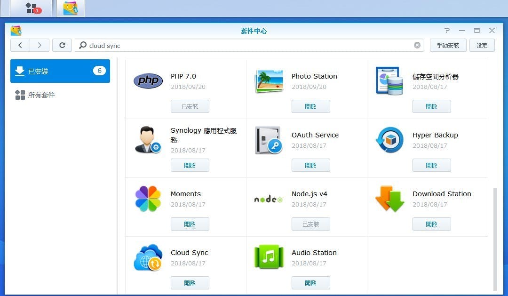Click the Cloud Sync package icon
The height and width of the screenshot is (296, 508).
(148, 257)
